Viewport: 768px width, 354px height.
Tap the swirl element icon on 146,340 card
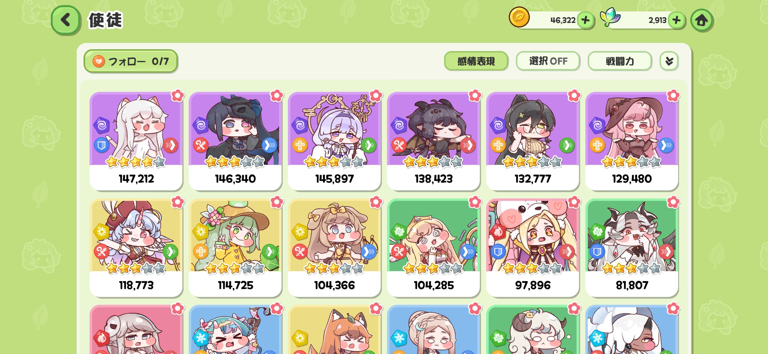pos(200,125)
